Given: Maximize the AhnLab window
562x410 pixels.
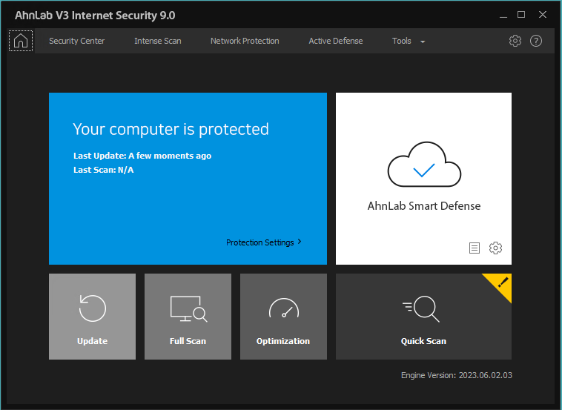Looking at the screenshot, I should point(521,15).
